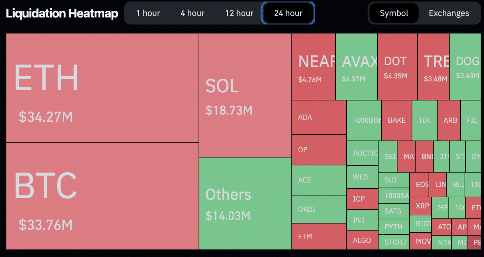Choose the Exchanges view toggle
This screenshot has width=484, height=257.
[x=449, y=13]
